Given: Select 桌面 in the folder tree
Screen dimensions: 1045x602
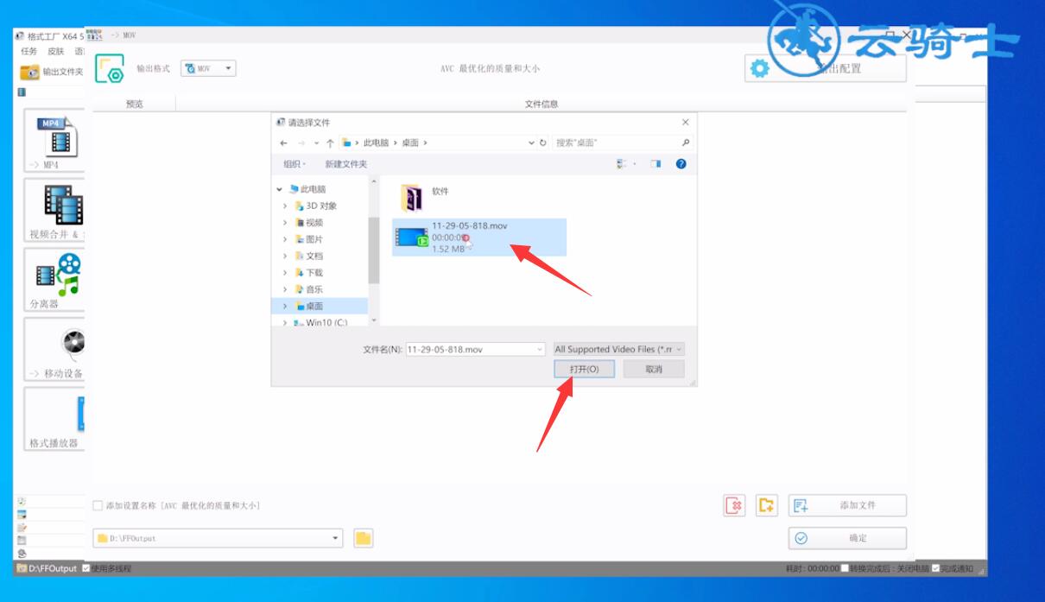Looking at the screenshot, I should 314,306.
